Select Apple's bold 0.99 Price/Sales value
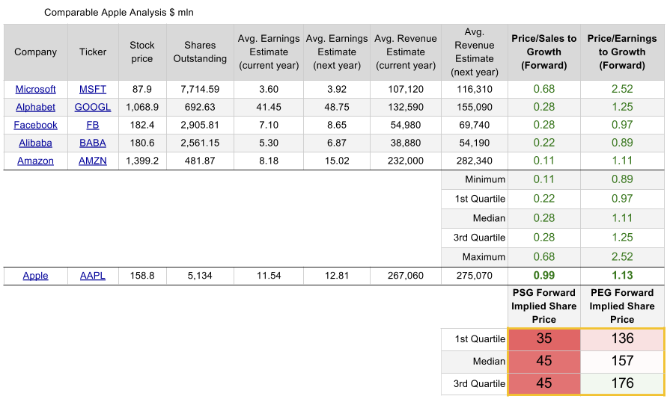Screen dimensions: 667x402 point(544,276)
